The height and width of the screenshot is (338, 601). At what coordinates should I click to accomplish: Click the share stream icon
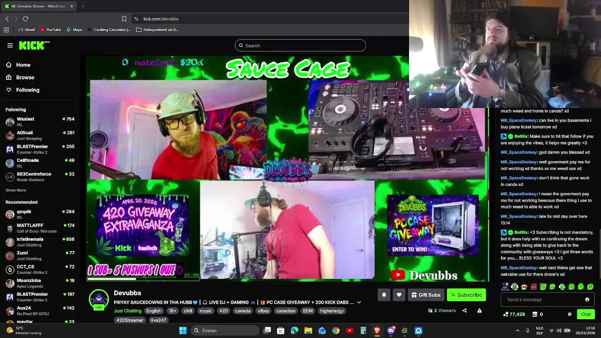click(x=464, y=310)
